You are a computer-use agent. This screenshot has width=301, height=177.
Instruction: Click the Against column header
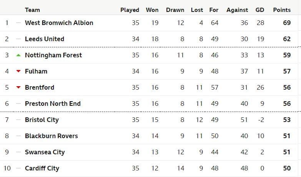[x=237, y=10]
